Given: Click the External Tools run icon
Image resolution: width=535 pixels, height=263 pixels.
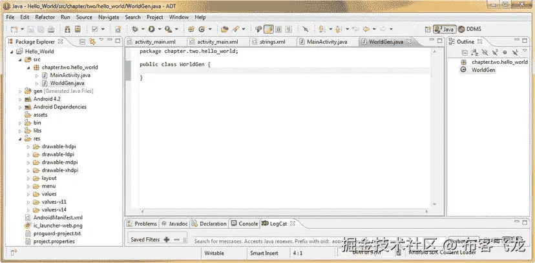Looking at the screenshot, I should 168,29.
